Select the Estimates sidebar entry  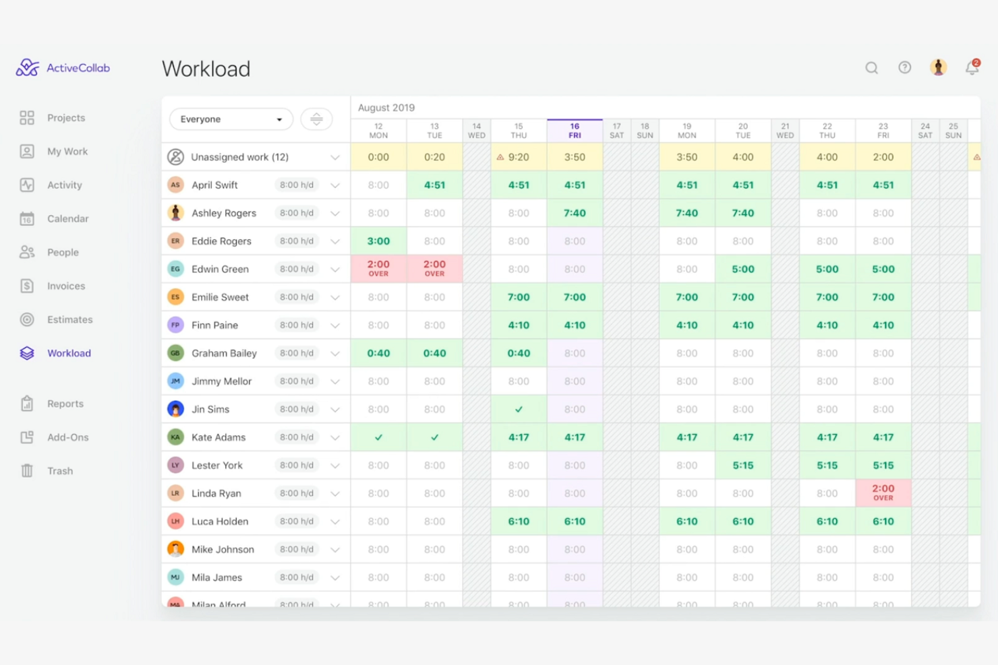point(70,319)
